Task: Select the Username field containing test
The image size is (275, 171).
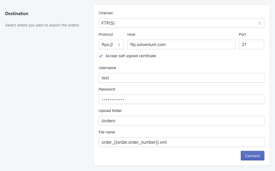Action: pos(181,78)
